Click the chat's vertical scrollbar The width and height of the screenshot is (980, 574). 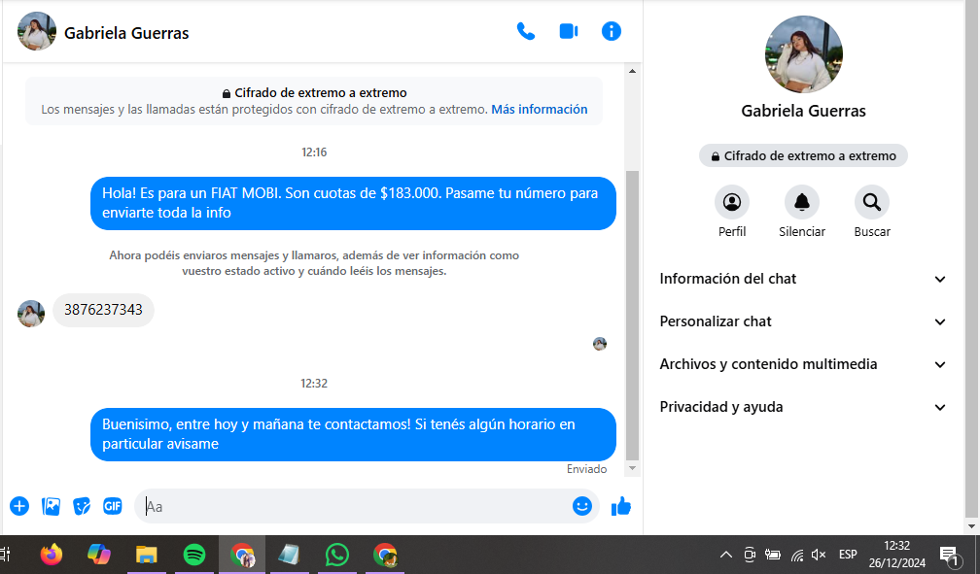click(x=633, y=311)
